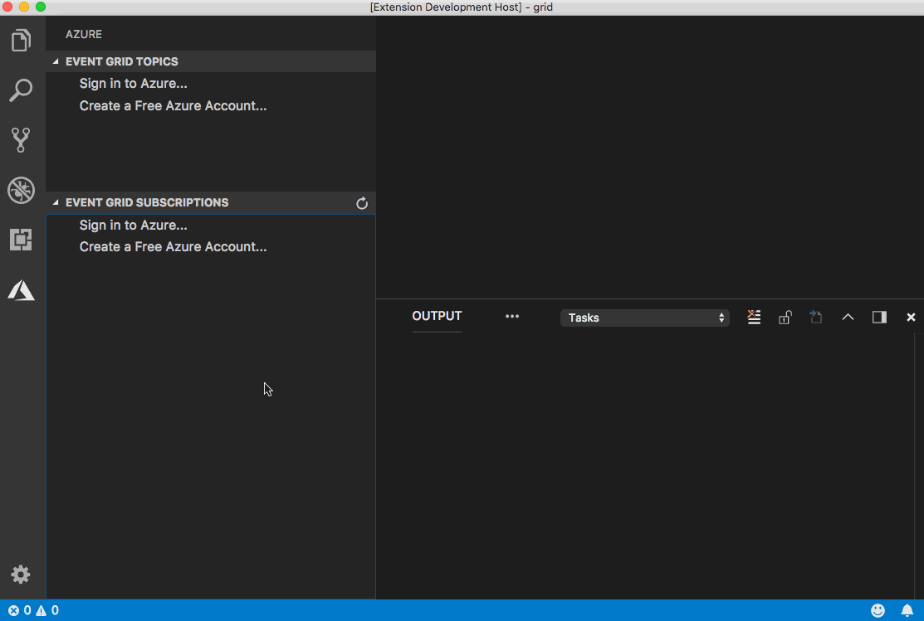
Task: Sign in to Azure under Event Grid Topics
Action: pos(133,84)
